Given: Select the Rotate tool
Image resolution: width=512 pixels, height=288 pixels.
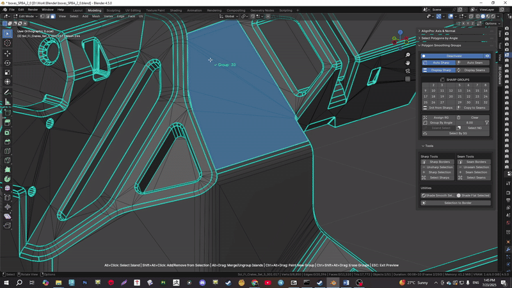Looking at the screenshot, I should pyautogui.click(x=8, y=63).
